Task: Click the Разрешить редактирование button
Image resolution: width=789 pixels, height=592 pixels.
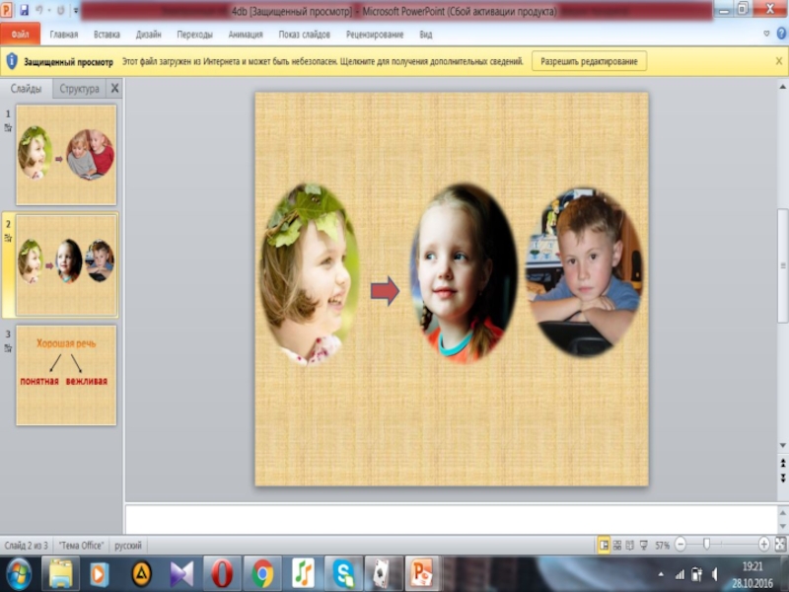Action: (590, 61)
